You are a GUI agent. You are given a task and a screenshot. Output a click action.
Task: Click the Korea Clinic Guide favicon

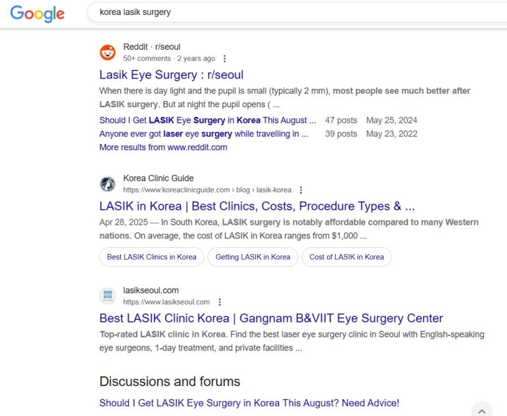(x=108, y=184)
